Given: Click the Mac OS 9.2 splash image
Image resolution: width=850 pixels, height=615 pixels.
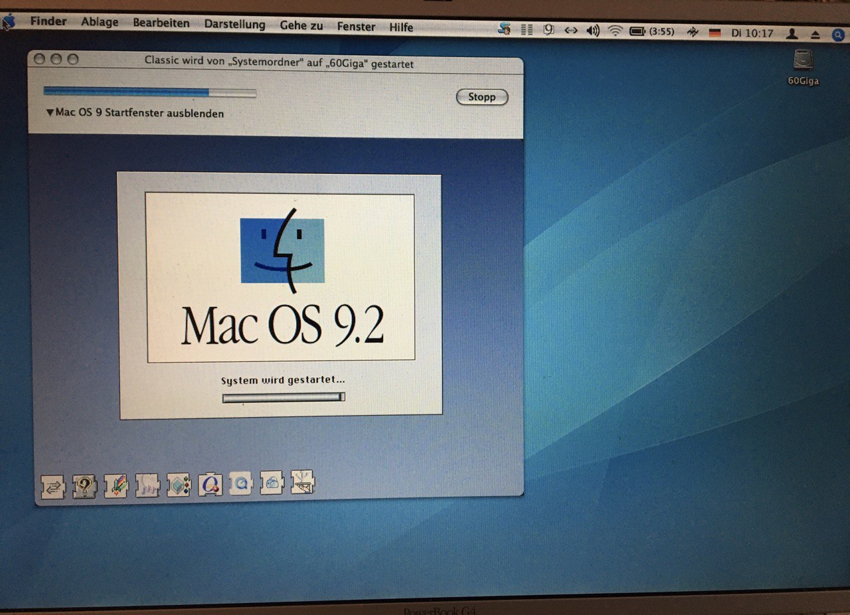Looking at the screenshot, I should (280, 278).
